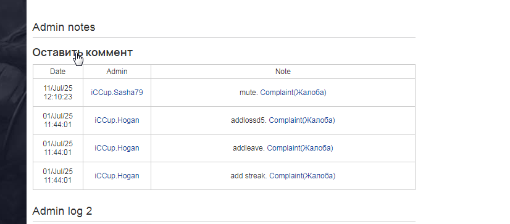Click the 11/Jul/25 12:10:23 date cell
The width and height of the screenshot is (510, 224).
coord(58,93)
